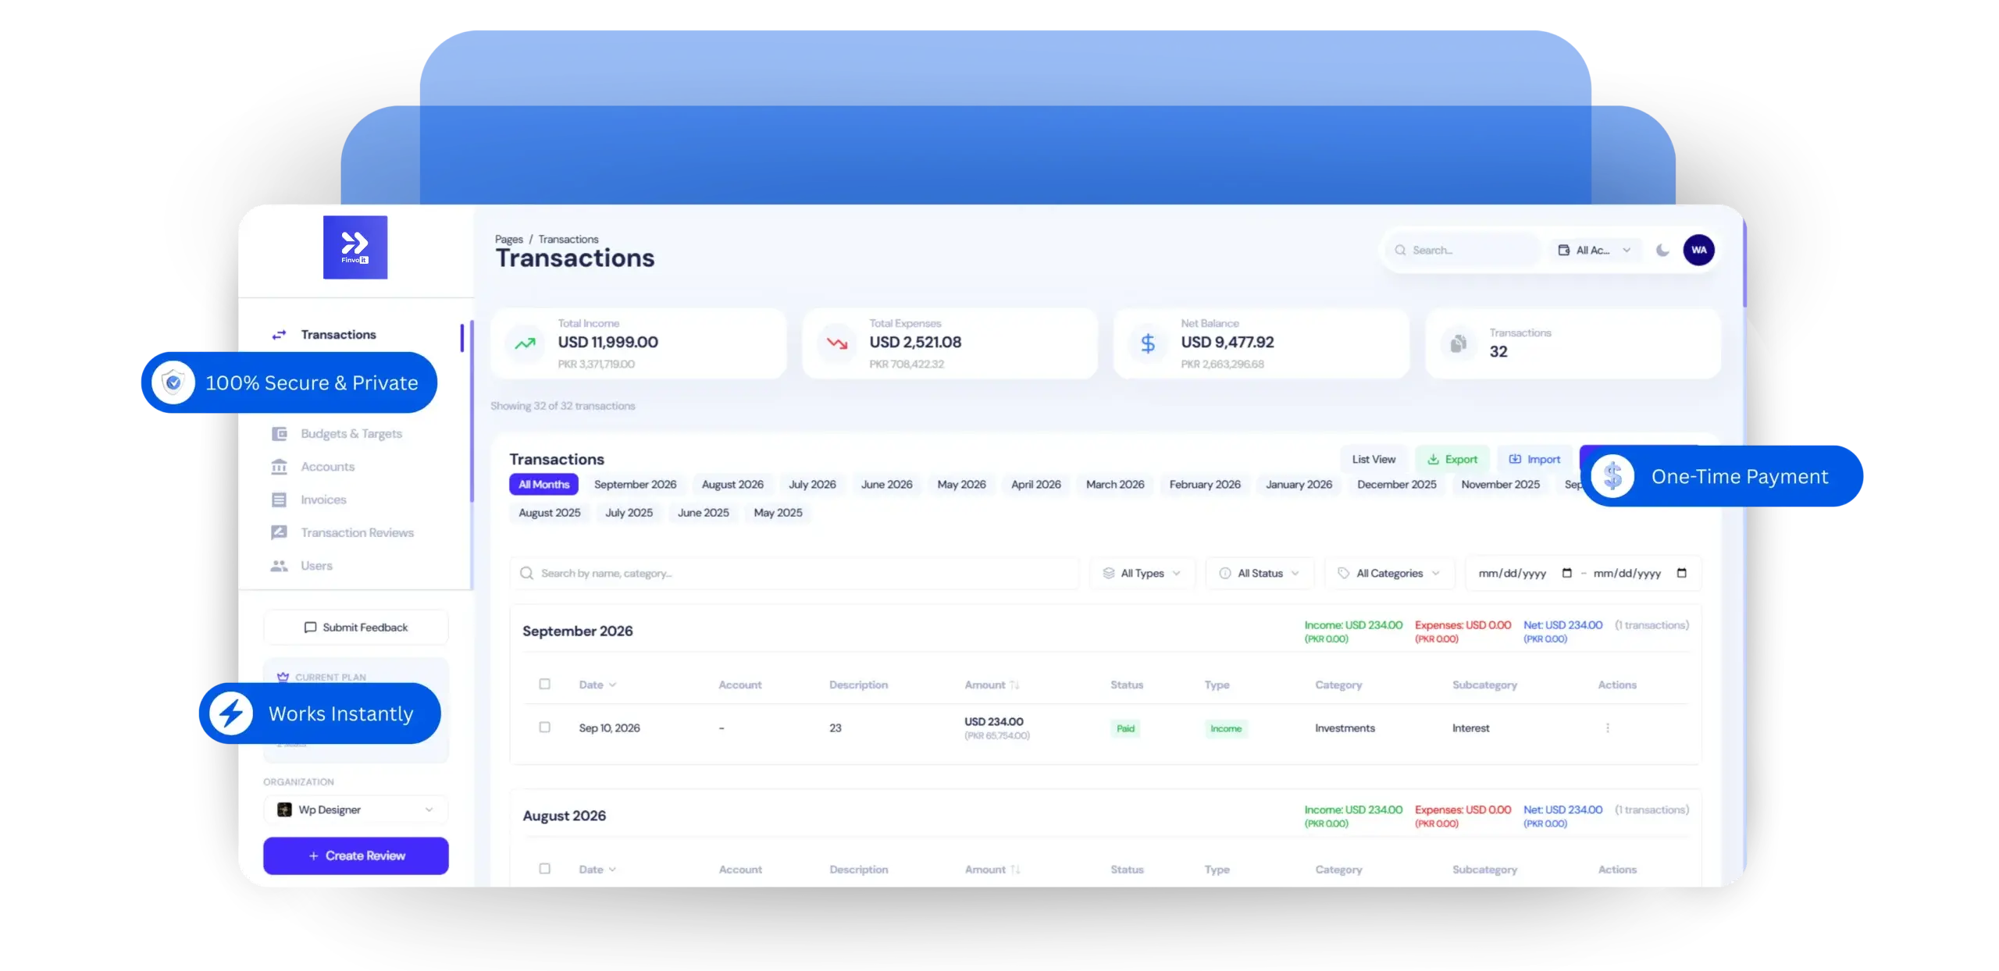Open Budgets & Targets from sidebar icon
1999x971 pixels.
click(279, 433)
